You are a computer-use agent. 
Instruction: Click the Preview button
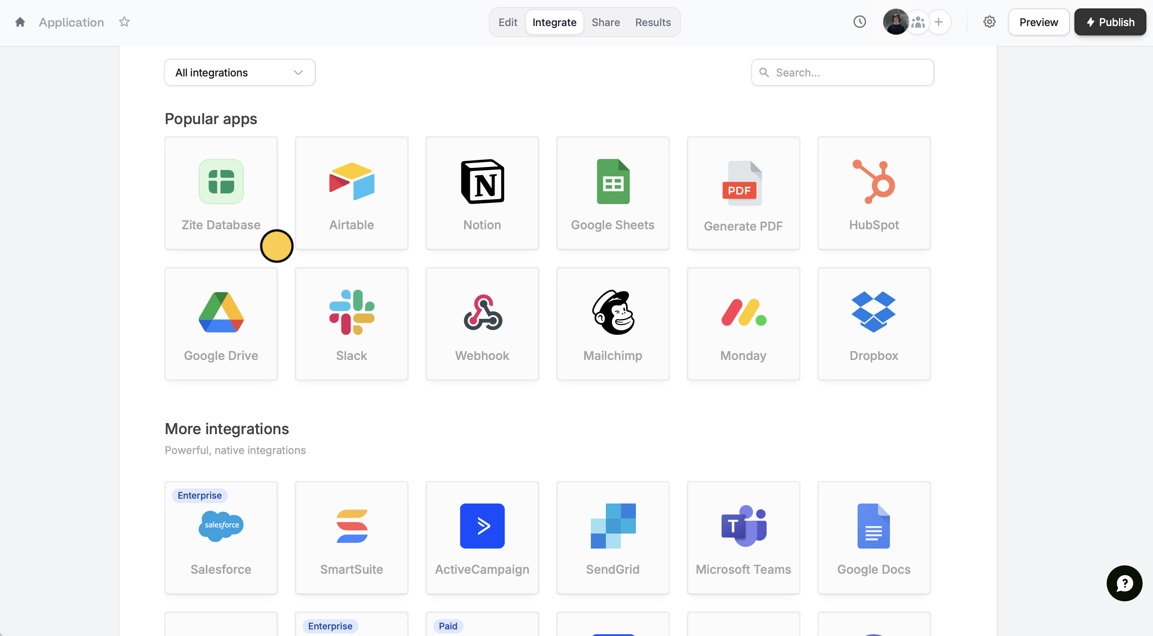pos(1039,23)
